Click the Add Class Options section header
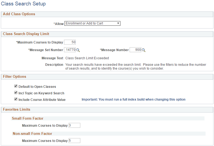 tap(19, 14)
